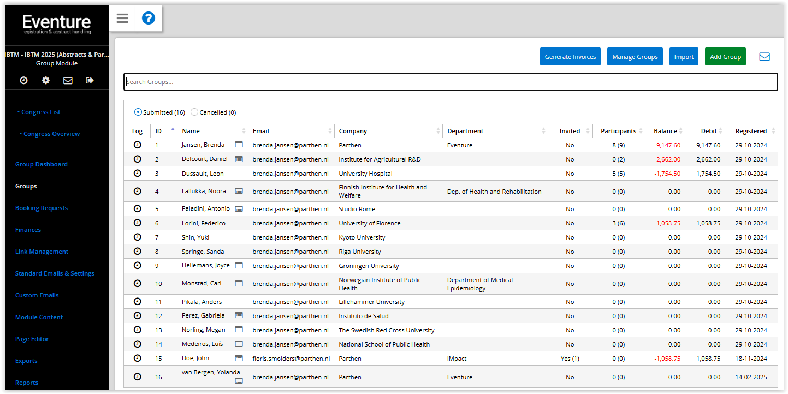This screenshot has height=394, width=788.
Task: Click into the Search Groups field
Action: click(450, 82)
